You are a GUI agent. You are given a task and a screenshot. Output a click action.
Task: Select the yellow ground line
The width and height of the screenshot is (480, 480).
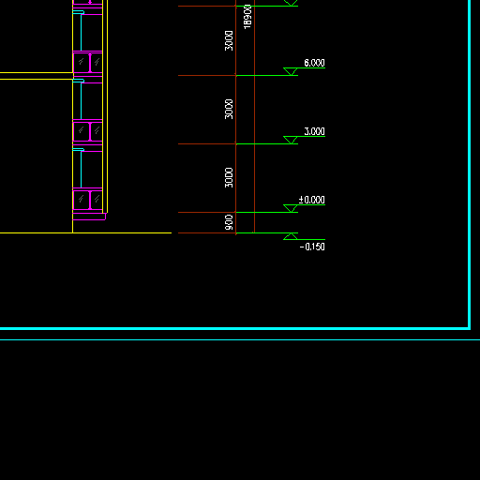coord(85,232)
